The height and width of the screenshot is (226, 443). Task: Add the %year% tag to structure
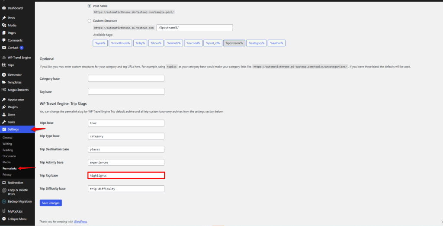pos(100,43)
